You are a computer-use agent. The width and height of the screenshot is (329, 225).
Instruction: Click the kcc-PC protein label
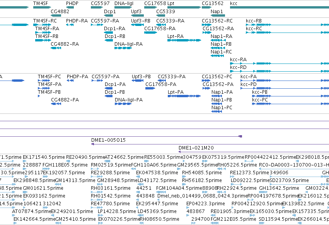(x=260, y=100)
